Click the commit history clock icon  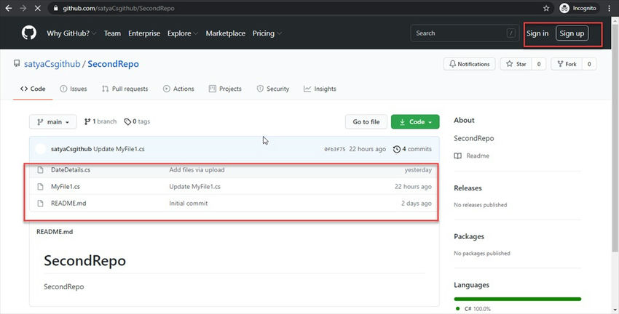[x=397, y=149]
